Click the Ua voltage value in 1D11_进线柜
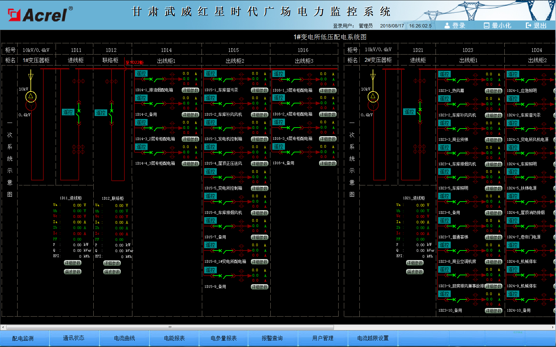556x347 pixels. 77,205
